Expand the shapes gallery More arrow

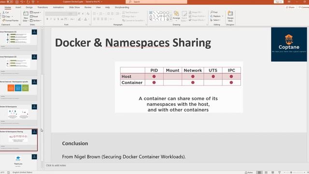coord(170,19)
